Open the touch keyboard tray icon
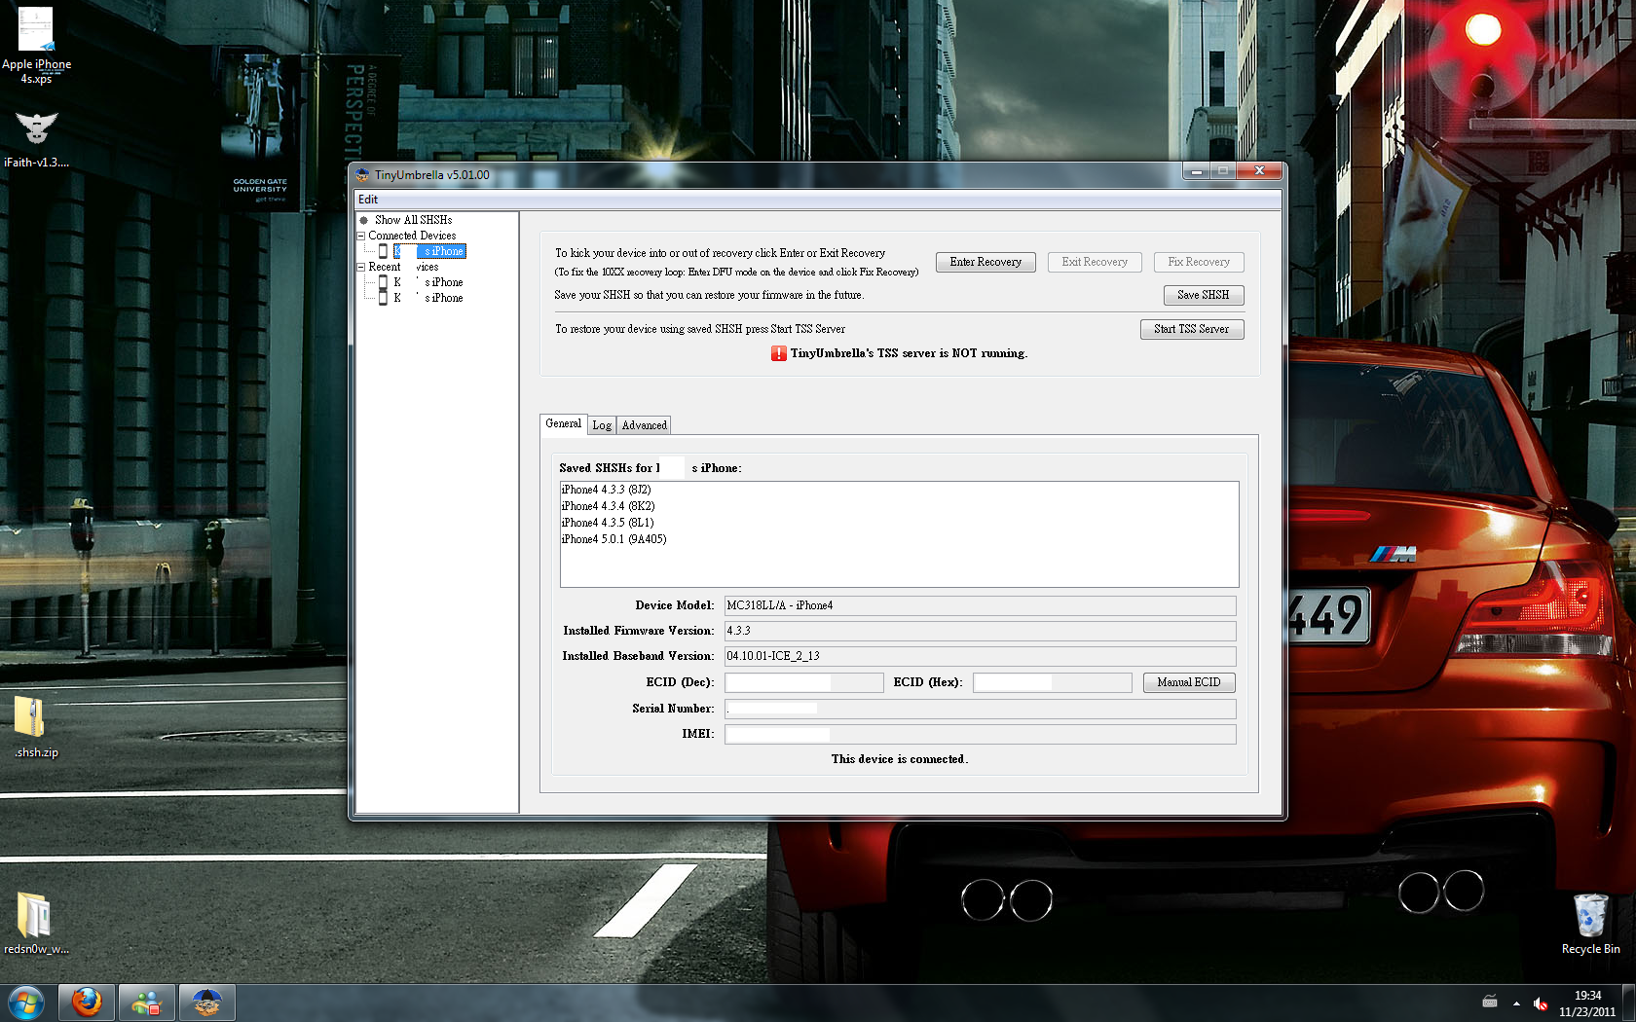 point(1490,1003)
